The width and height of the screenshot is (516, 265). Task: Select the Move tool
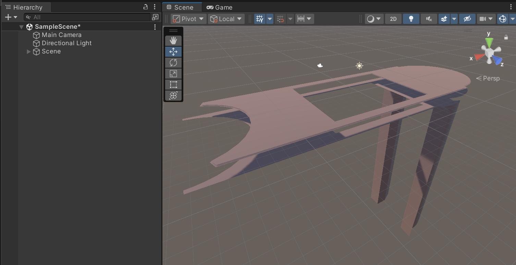click(x=173, y=52)
